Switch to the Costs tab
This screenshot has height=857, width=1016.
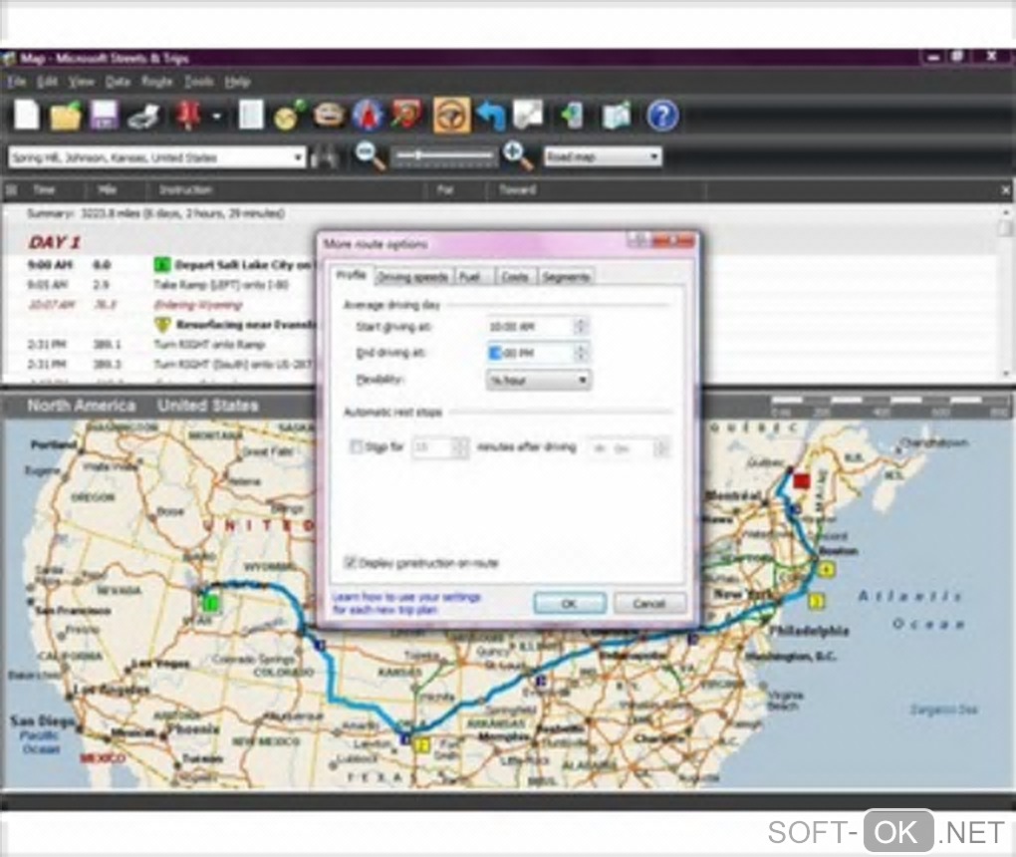pyautogui.click(x=515, y=277)
